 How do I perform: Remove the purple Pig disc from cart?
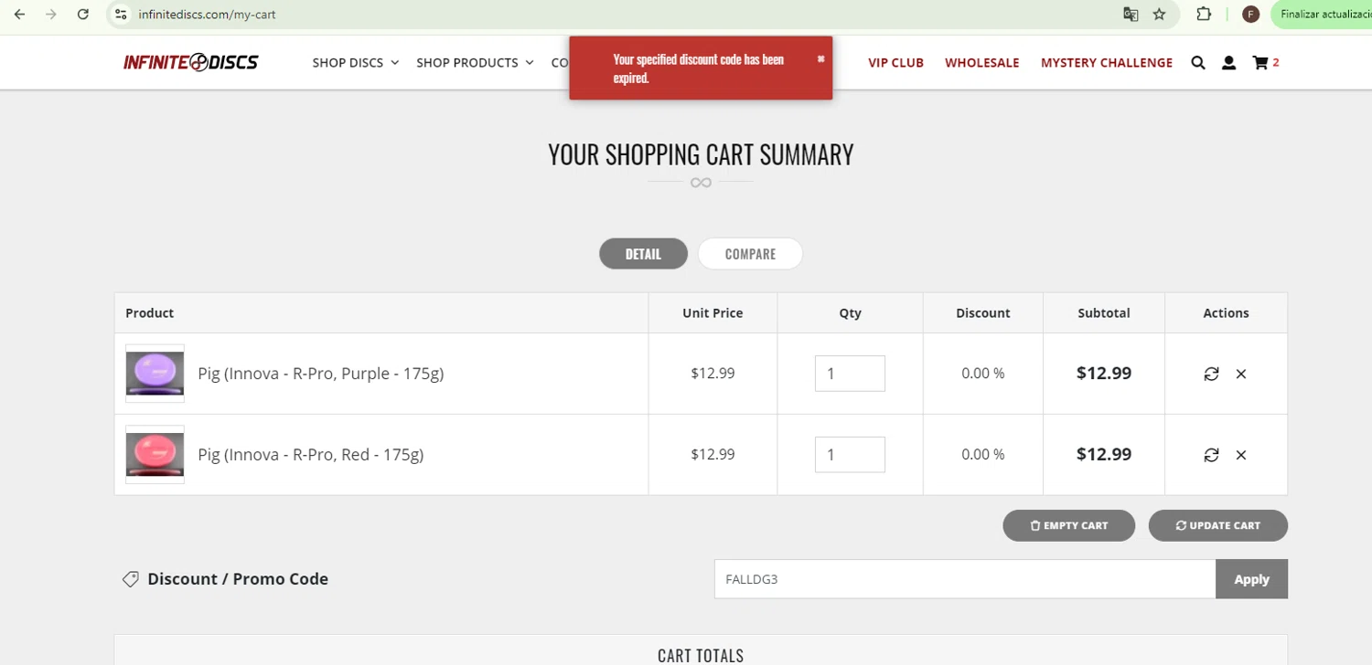point(1241,374)
